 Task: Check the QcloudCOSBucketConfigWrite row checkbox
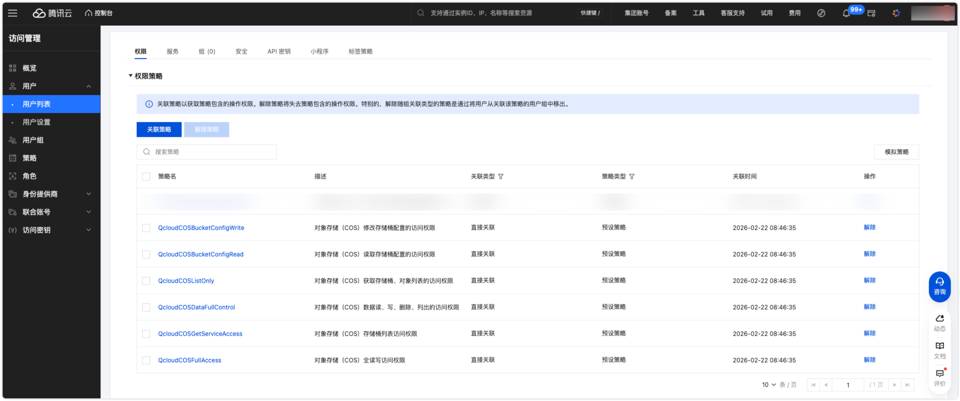146,228
